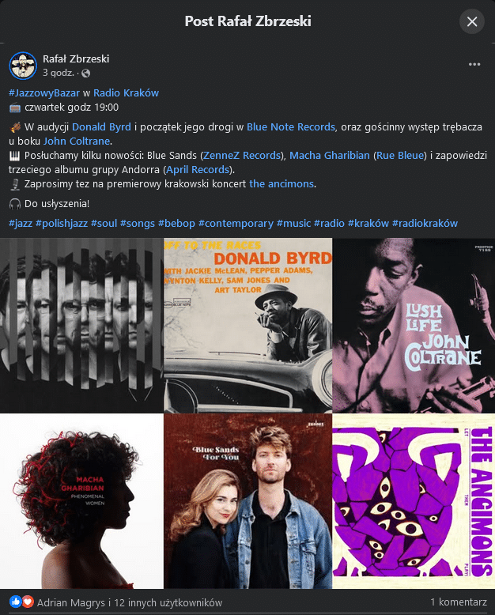Open the three-dots post options menu
495x615 pixels.
[474, 64]
